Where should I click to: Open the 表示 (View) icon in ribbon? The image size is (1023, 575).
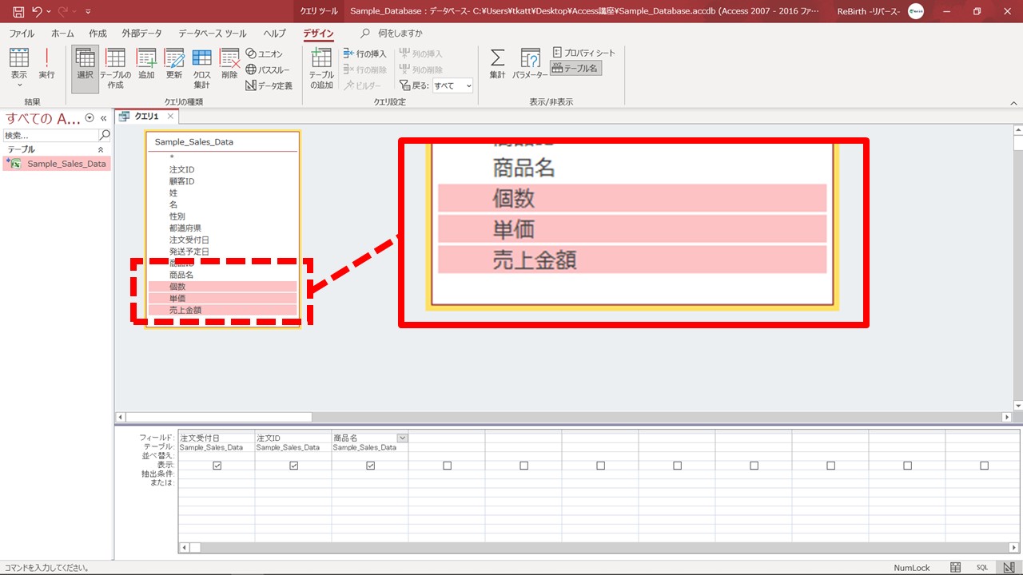19,64
